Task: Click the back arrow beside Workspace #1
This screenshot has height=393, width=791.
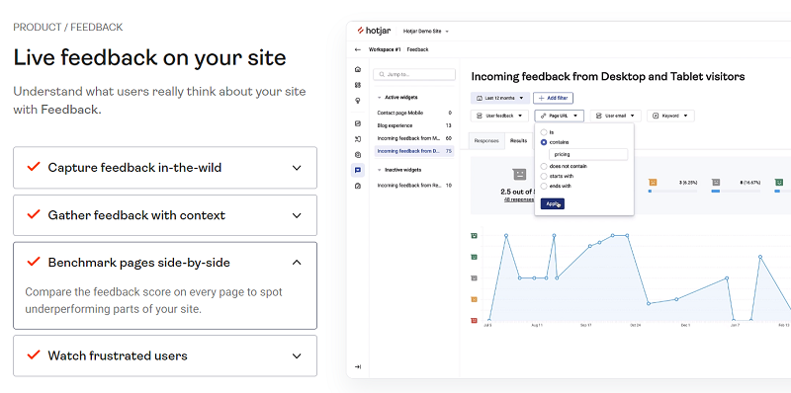Action: [x=358, y=50]
